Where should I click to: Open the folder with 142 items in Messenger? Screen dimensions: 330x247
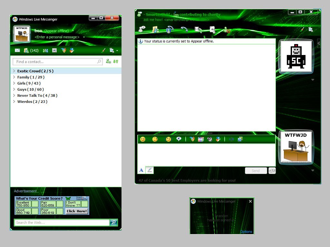pyautogui.click(x=31, y=50)
